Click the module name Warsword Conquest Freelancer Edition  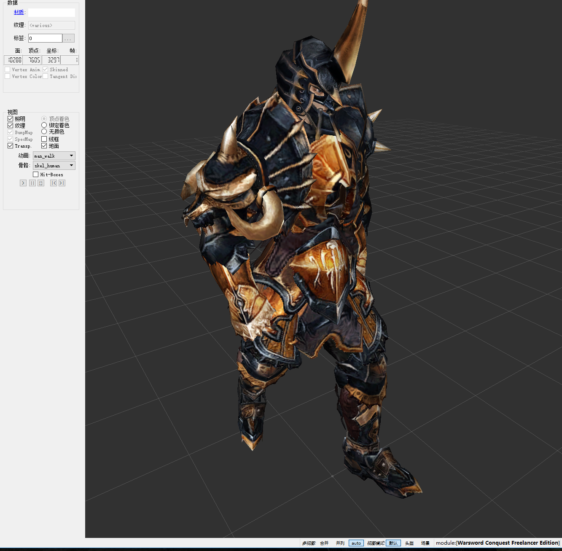(x=508, y=543)
